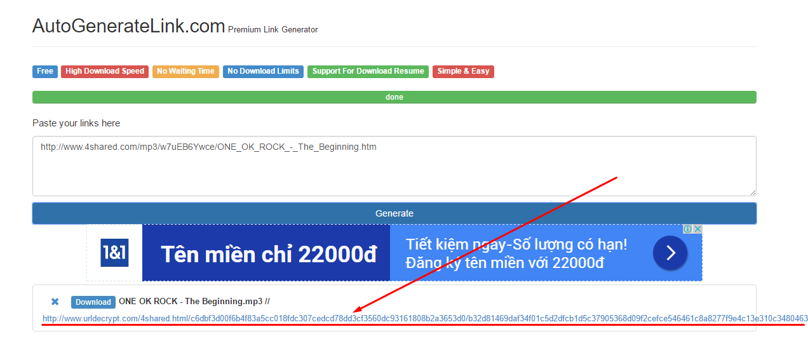Click the Premium Link Generator subtitle
Image resolution: width=808 pixels, height=348 pixels.
click(273, 30)
